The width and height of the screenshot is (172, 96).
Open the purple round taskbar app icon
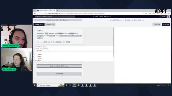coord(95,85)
